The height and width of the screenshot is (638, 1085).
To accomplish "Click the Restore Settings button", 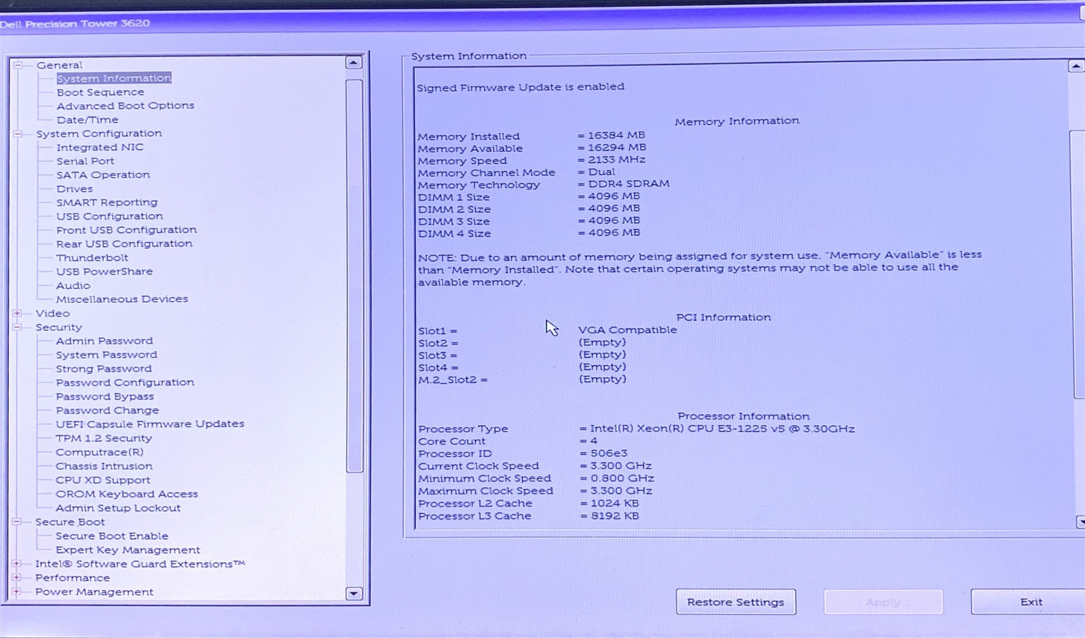I will click(x=736, y=602).
